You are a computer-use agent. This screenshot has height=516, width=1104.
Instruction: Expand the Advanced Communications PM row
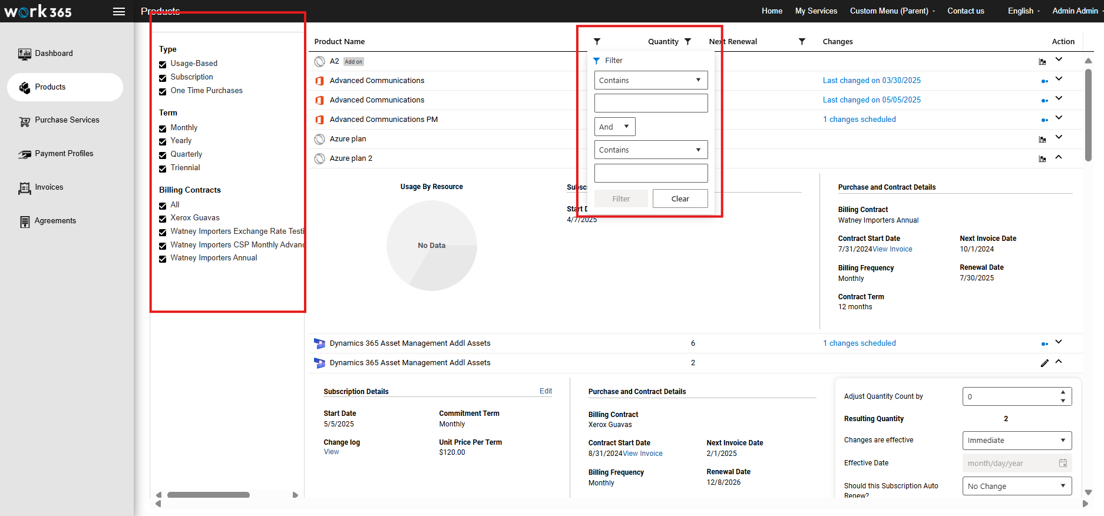point(1059,118)
